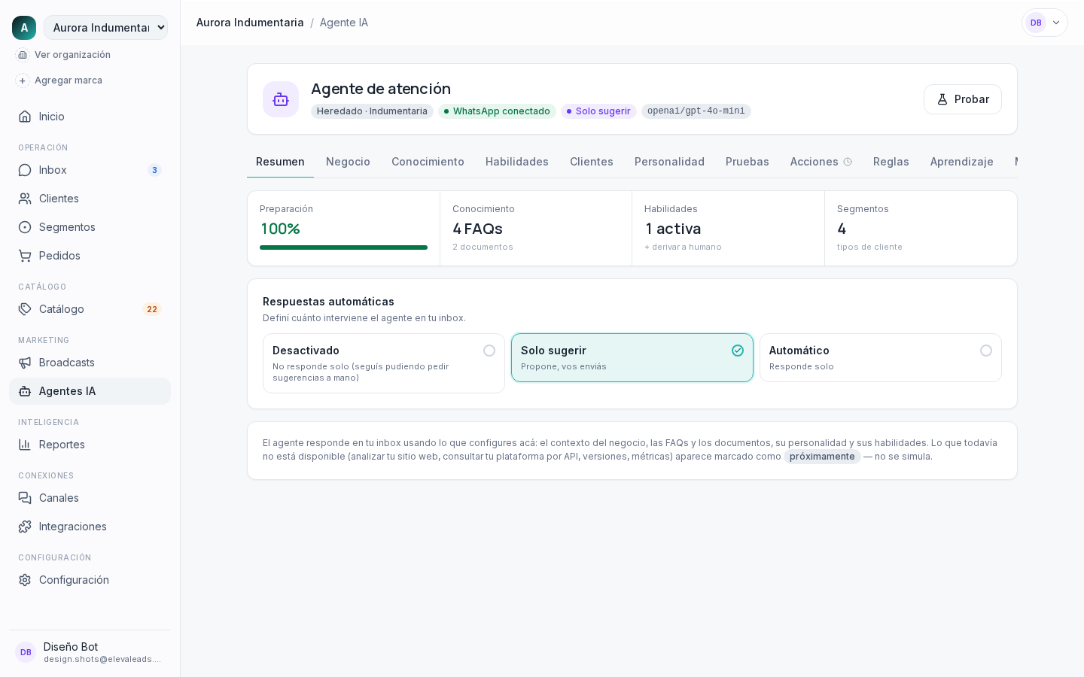Go to the Clientes tab

point(592,162)
